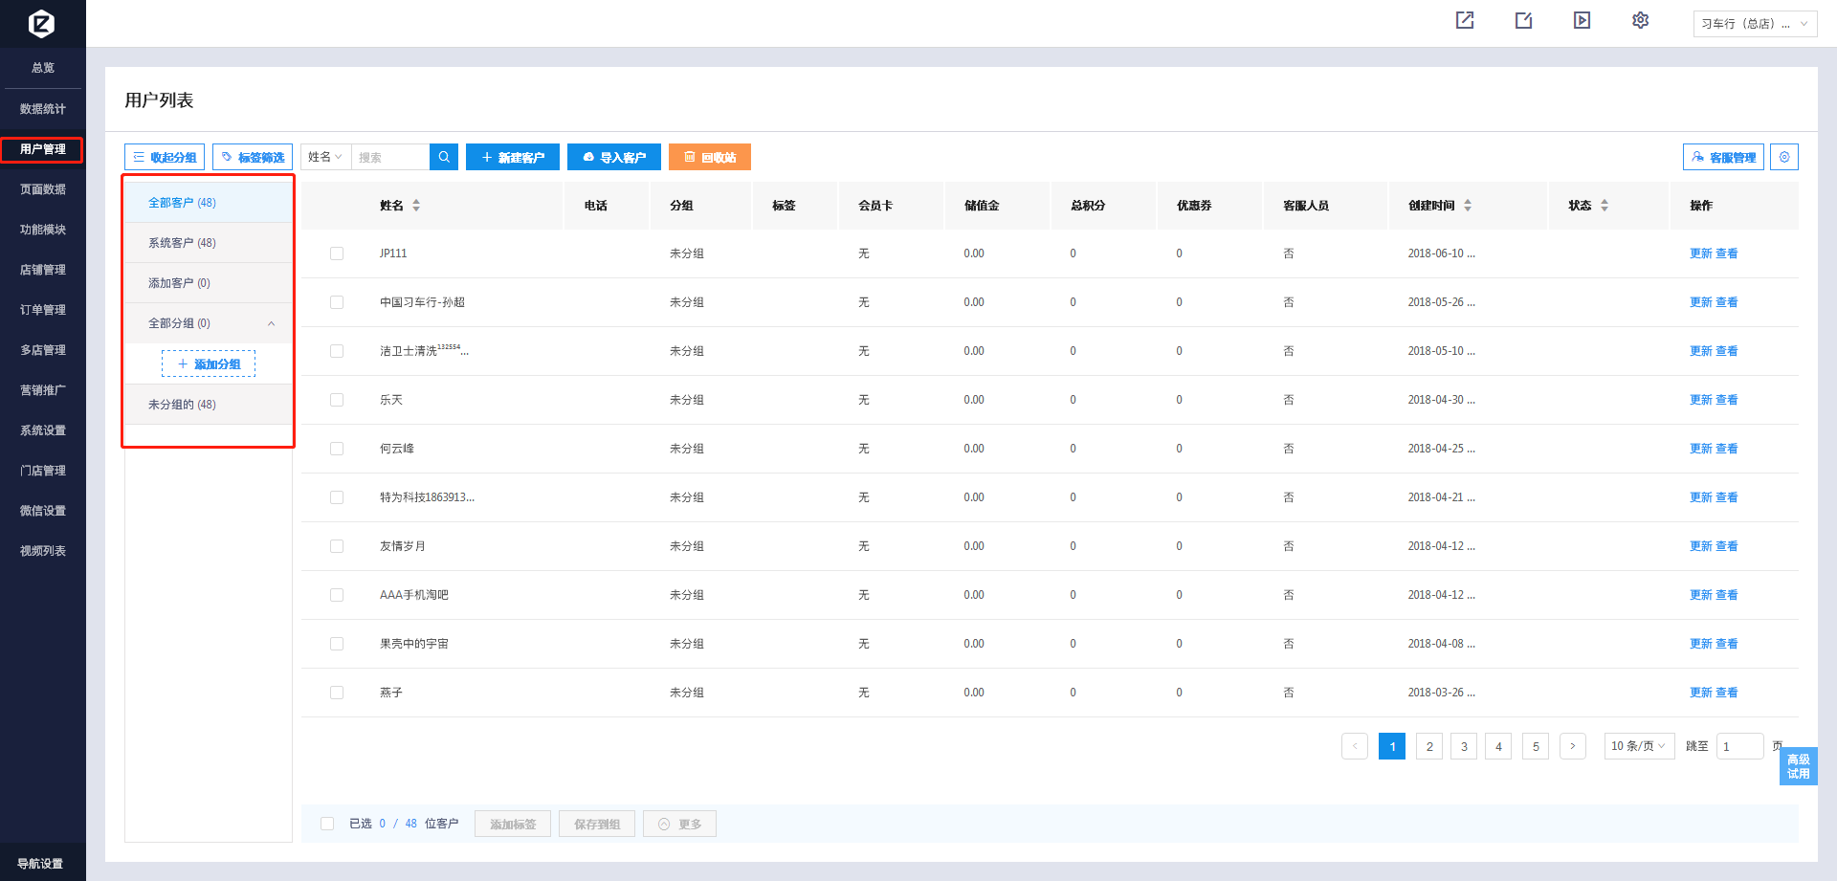This screenshot has height=881, width=1837.
Task: Open the 姓名 search field dropdown
Action: click(325, 157)
